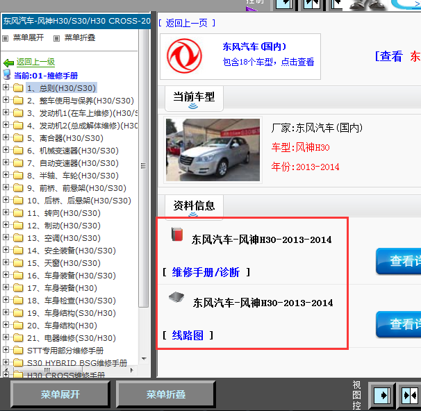The image size is (421, 411).
Task: Expand 1、总则(H30/S30) tree node
Action: click(x=6, y=87)
